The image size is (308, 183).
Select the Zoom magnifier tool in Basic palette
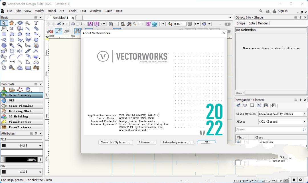(28, 23)
